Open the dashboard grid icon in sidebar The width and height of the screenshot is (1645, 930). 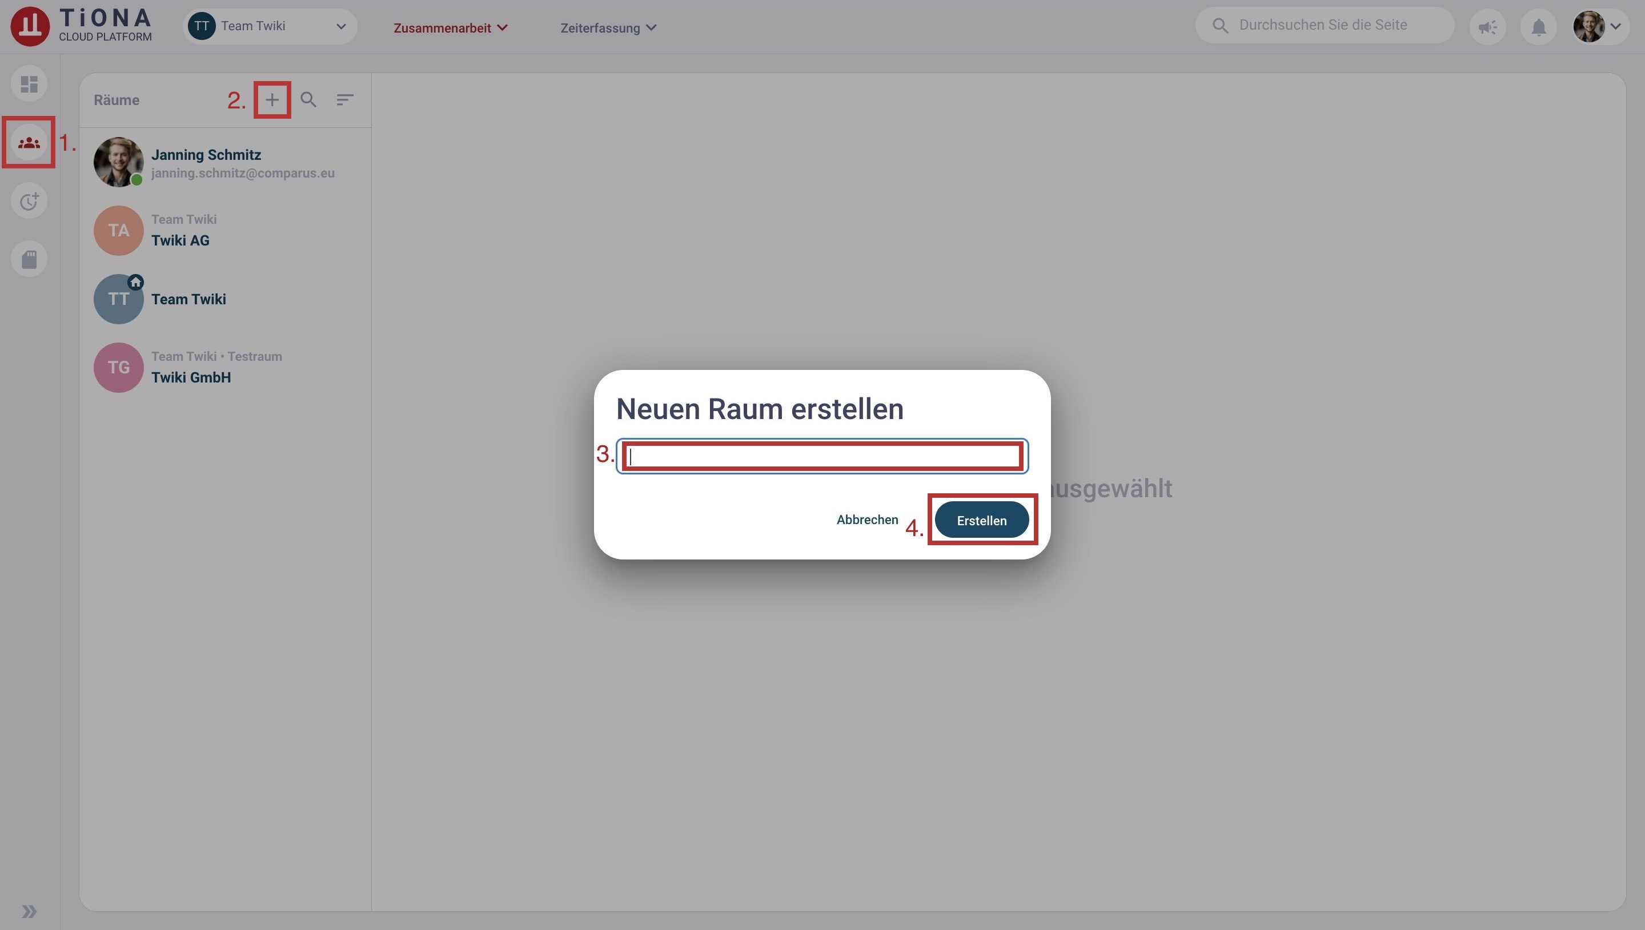pyautogui.click(x=29, y=84)
